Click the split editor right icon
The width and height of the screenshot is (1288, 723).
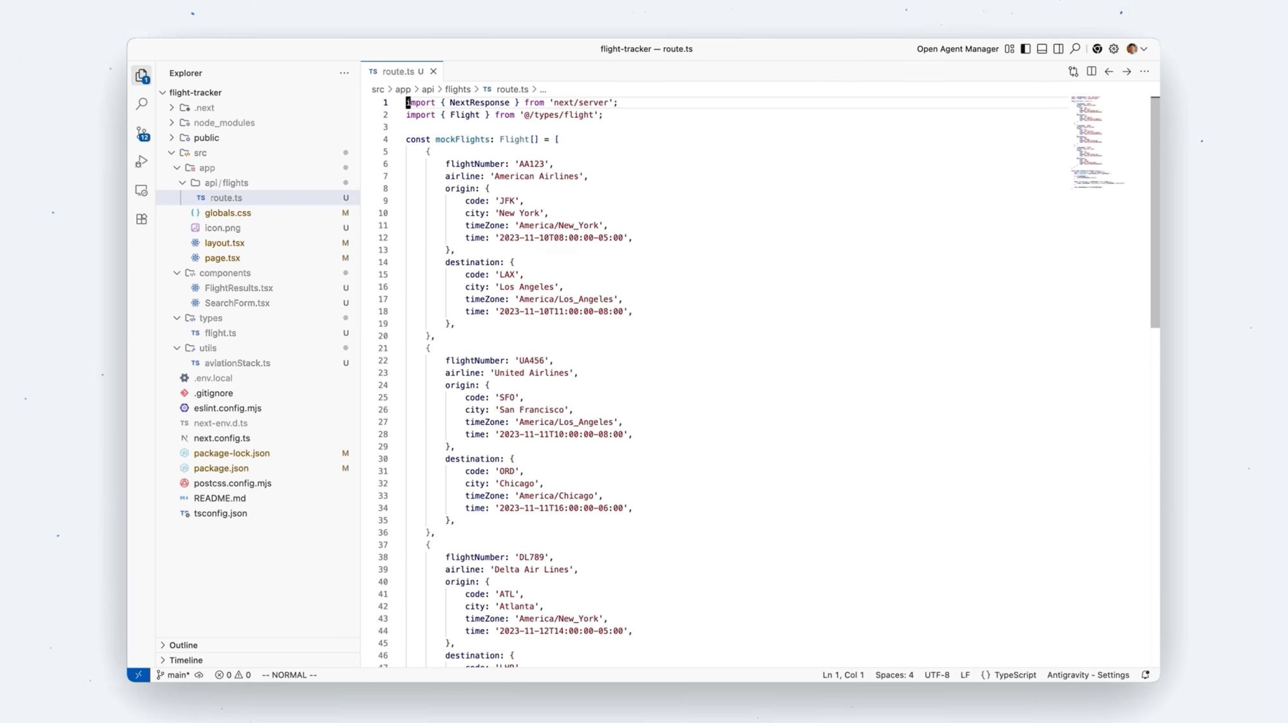1091,71
